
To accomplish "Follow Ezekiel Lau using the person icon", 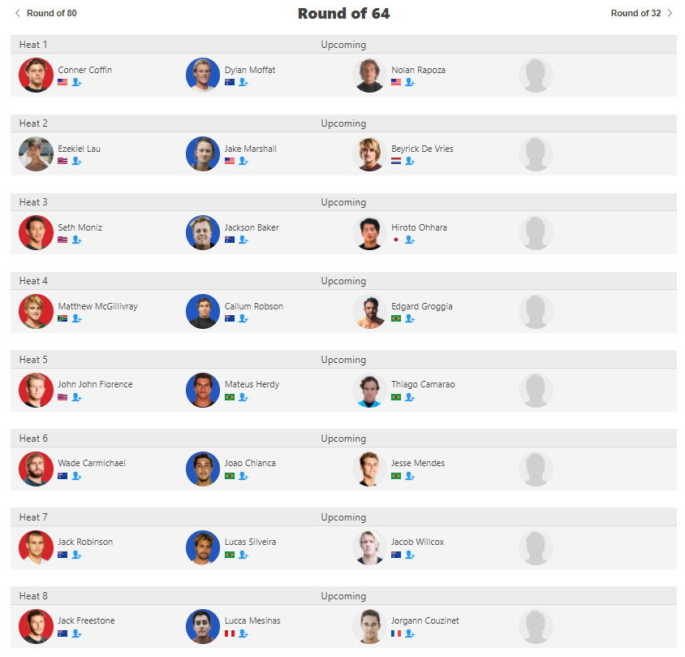I will [76, 162].
